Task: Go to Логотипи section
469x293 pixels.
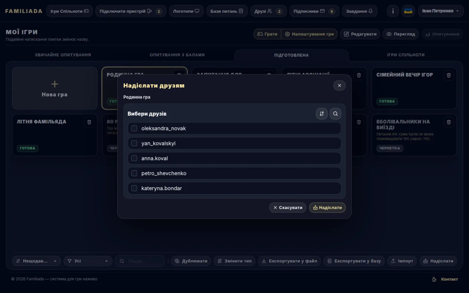Action: tap(186, 11)
